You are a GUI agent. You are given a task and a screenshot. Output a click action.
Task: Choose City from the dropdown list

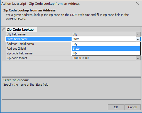(x=106, y=44)
